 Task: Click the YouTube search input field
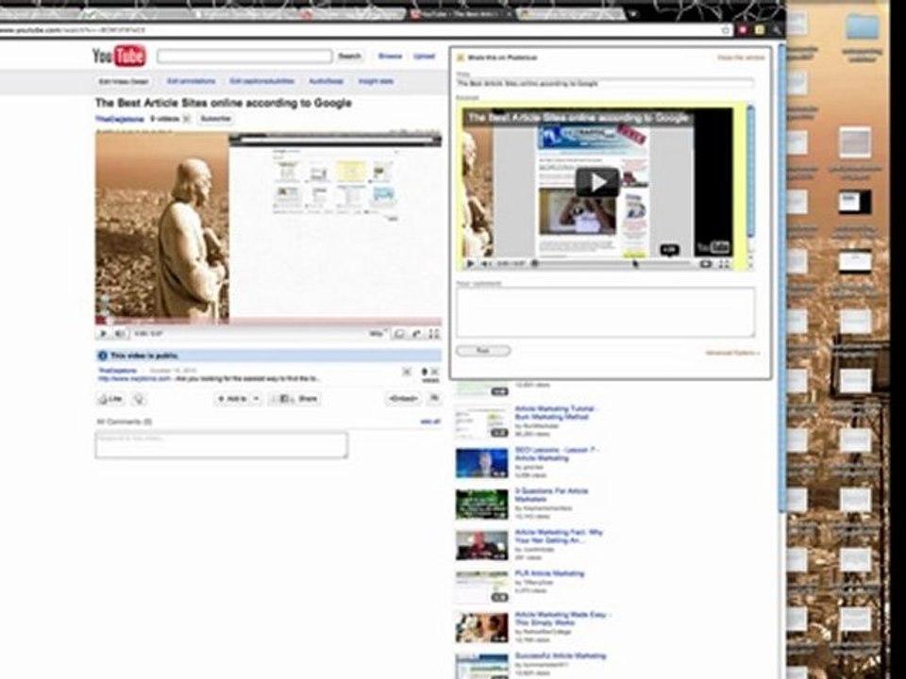pyautogui.click(x=244, y=56)
